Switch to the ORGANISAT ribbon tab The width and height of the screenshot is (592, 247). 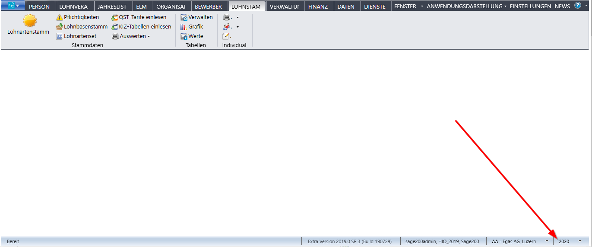[x=171, y=6]
